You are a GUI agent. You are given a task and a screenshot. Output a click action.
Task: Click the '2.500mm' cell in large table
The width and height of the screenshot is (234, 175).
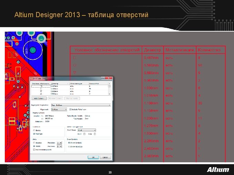[151, 156]
